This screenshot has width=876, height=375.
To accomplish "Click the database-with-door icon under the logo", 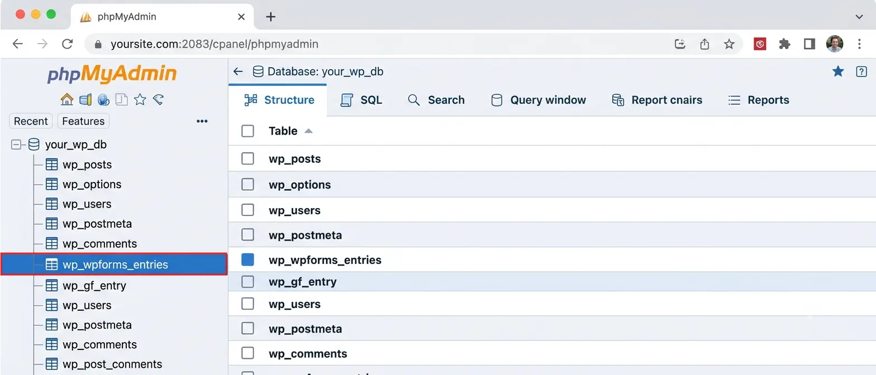I will tap(85, 99).
